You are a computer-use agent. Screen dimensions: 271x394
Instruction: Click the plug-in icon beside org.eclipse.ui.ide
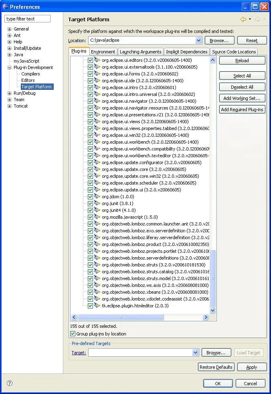(97, 80)
